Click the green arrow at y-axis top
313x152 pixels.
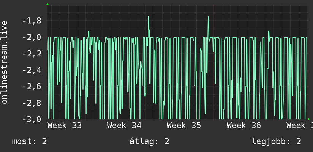(47, 4)
